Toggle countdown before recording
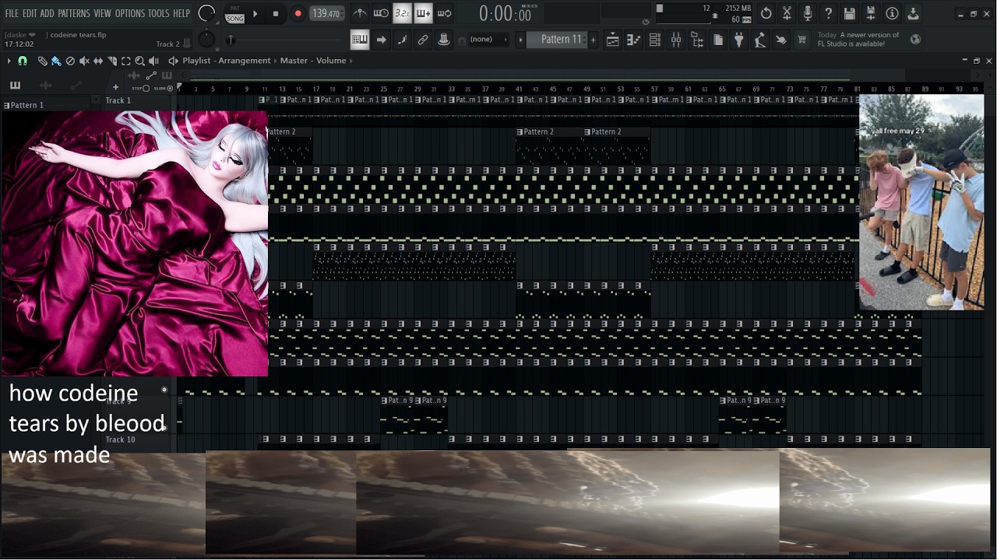 [402, 13]
